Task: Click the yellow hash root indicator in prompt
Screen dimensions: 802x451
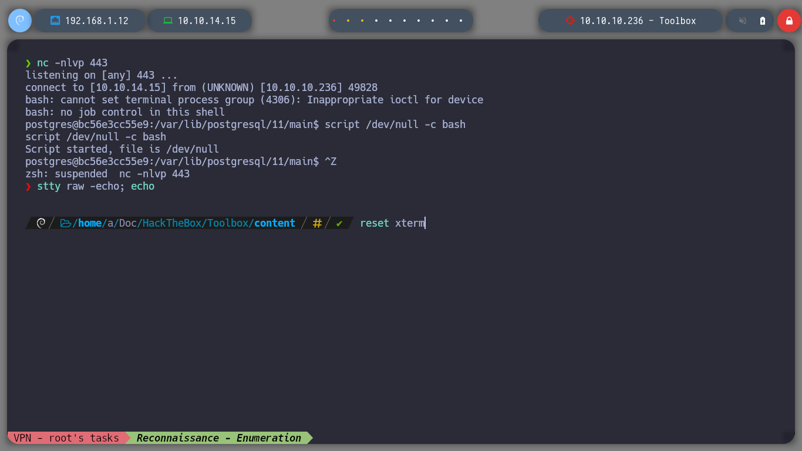Action: click(317, 223)
